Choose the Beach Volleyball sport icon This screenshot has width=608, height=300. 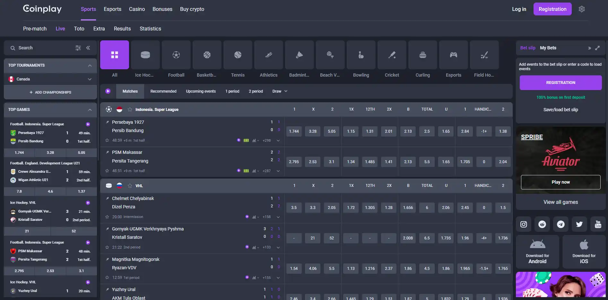(x=330, y=55)
